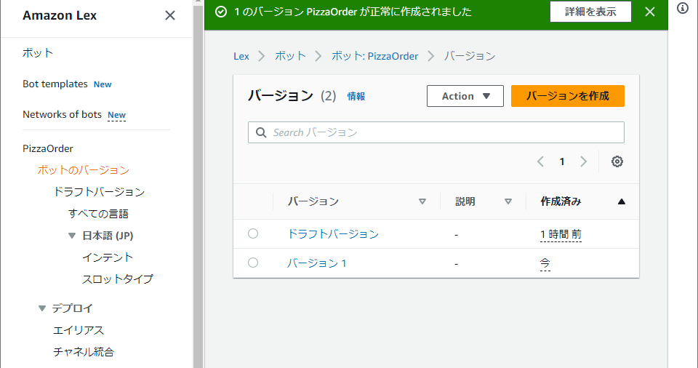
Task: Go to next page of versions
Action: (583, 161)
